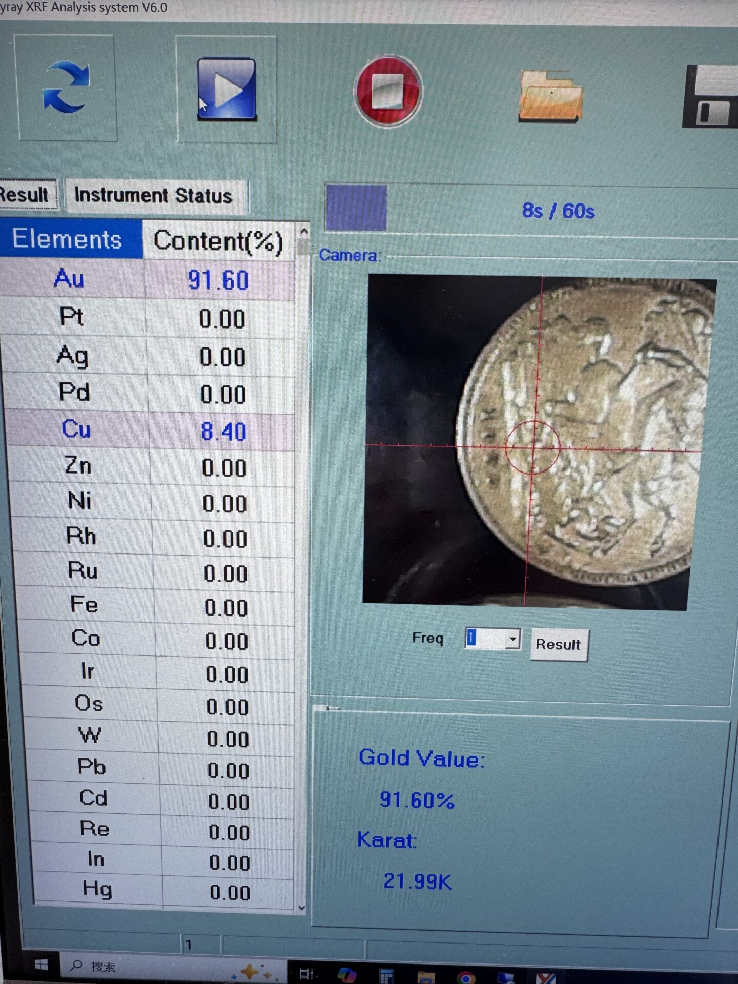
Task: Click the taskbar search box
Action: pyautogui.click(x=154, y=967)
